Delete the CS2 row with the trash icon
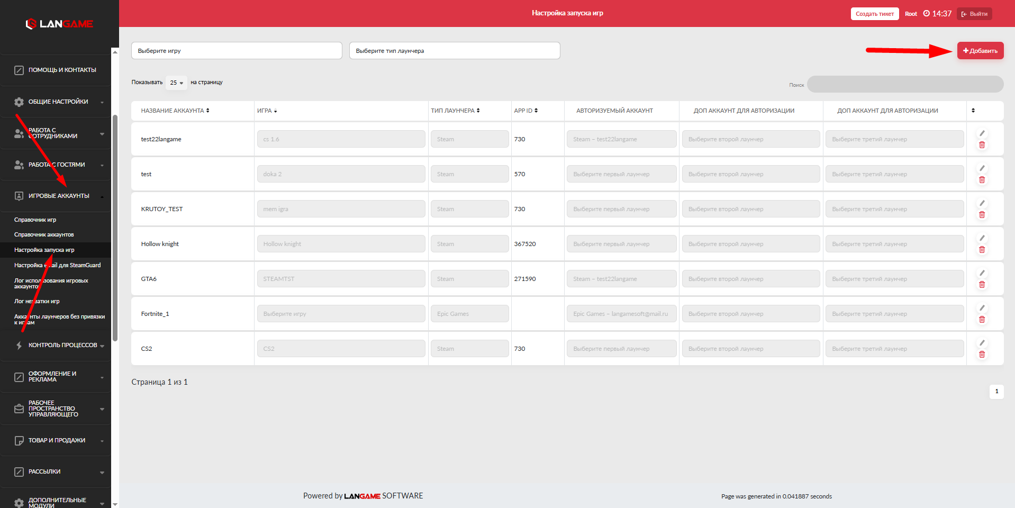1015x508 pixels. [x=982, y=355]
